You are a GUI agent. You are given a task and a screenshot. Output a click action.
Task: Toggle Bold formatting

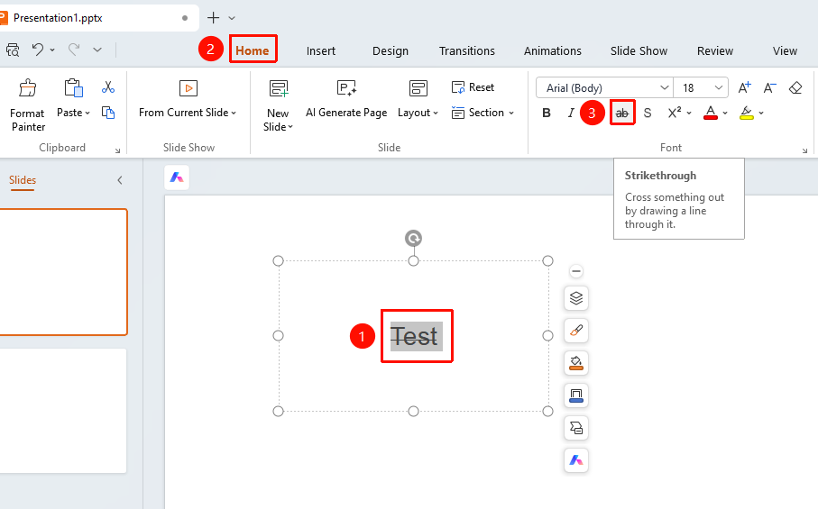tap(547, 113)
